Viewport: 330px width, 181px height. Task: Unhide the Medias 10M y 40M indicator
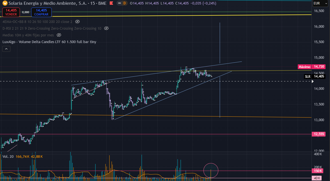[59, 35]
